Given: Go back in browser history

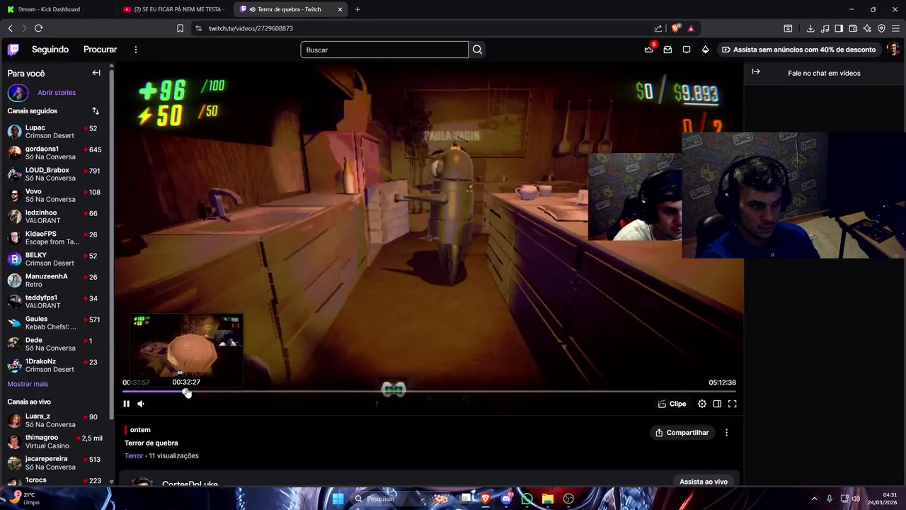Looking at the screenshot, I should (11, 28).
